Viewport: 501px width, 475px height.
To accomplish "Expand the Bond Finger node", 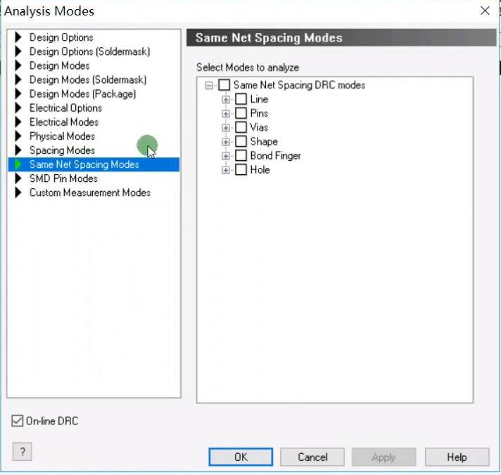I will pos(226,156).
